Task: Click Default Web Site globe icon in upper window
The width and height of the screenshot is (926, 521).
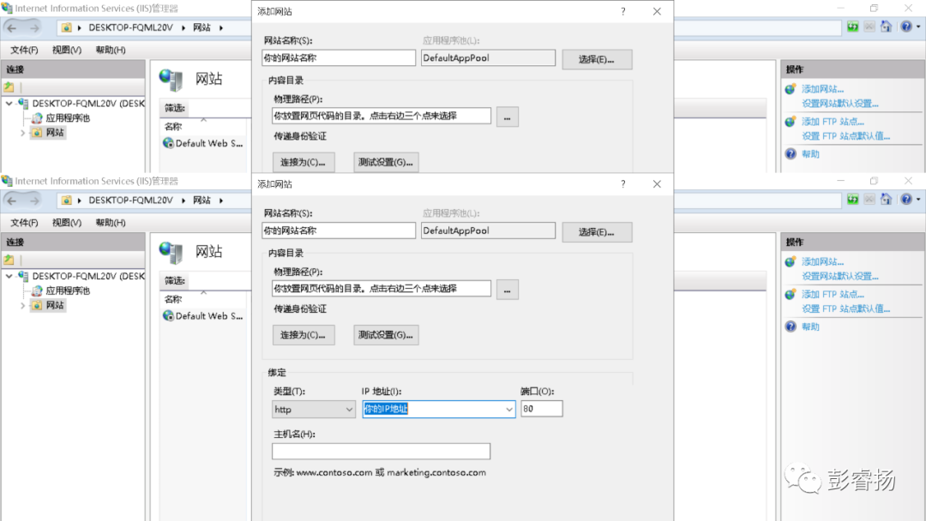Action: 168,143
